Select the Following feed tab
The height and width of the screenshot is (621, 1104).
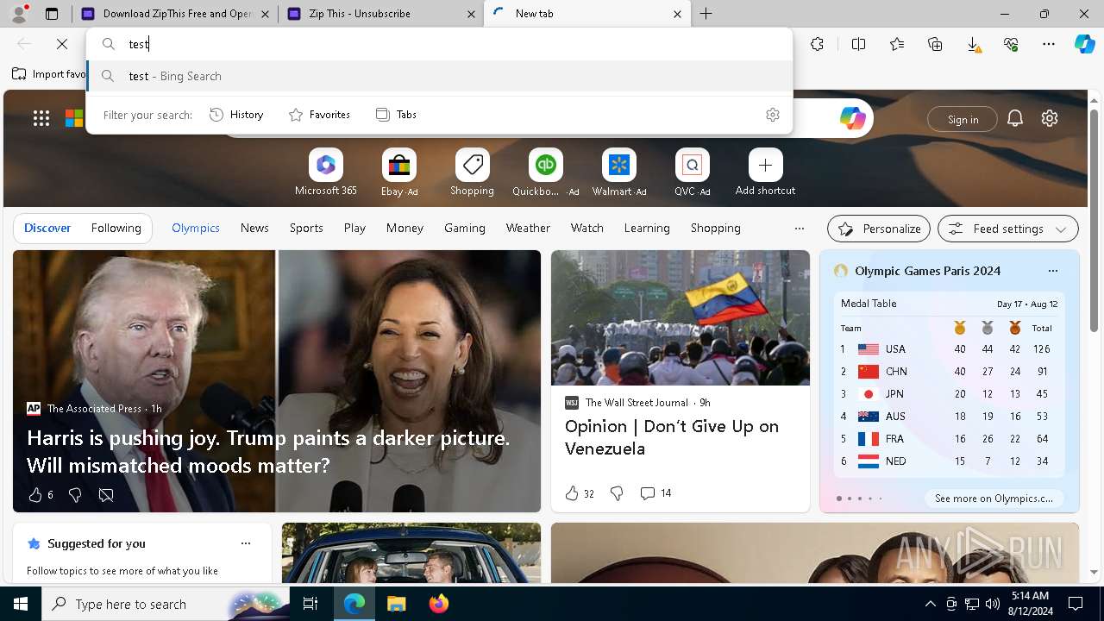[x=116, y=228]
